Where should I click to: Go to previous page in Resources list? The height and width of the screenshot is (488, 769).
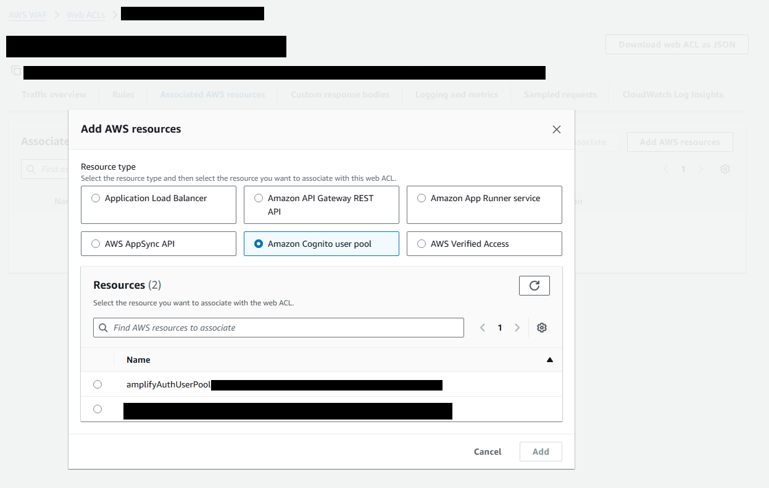483,328
